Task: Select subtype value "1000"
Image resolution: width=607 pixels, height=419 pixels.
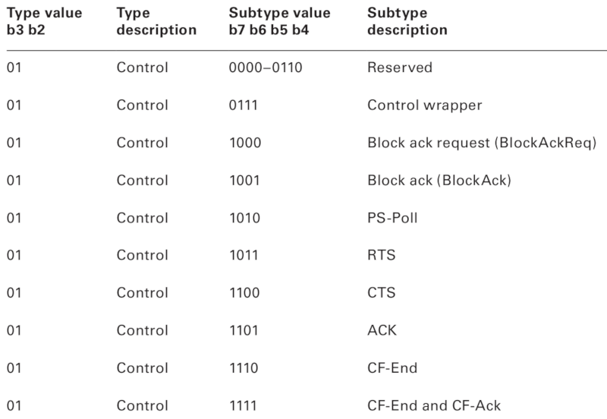Action: 243,142
